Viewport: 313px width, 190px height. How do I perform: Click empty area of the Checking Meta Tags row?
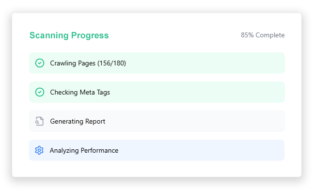[x=200, y=92]
